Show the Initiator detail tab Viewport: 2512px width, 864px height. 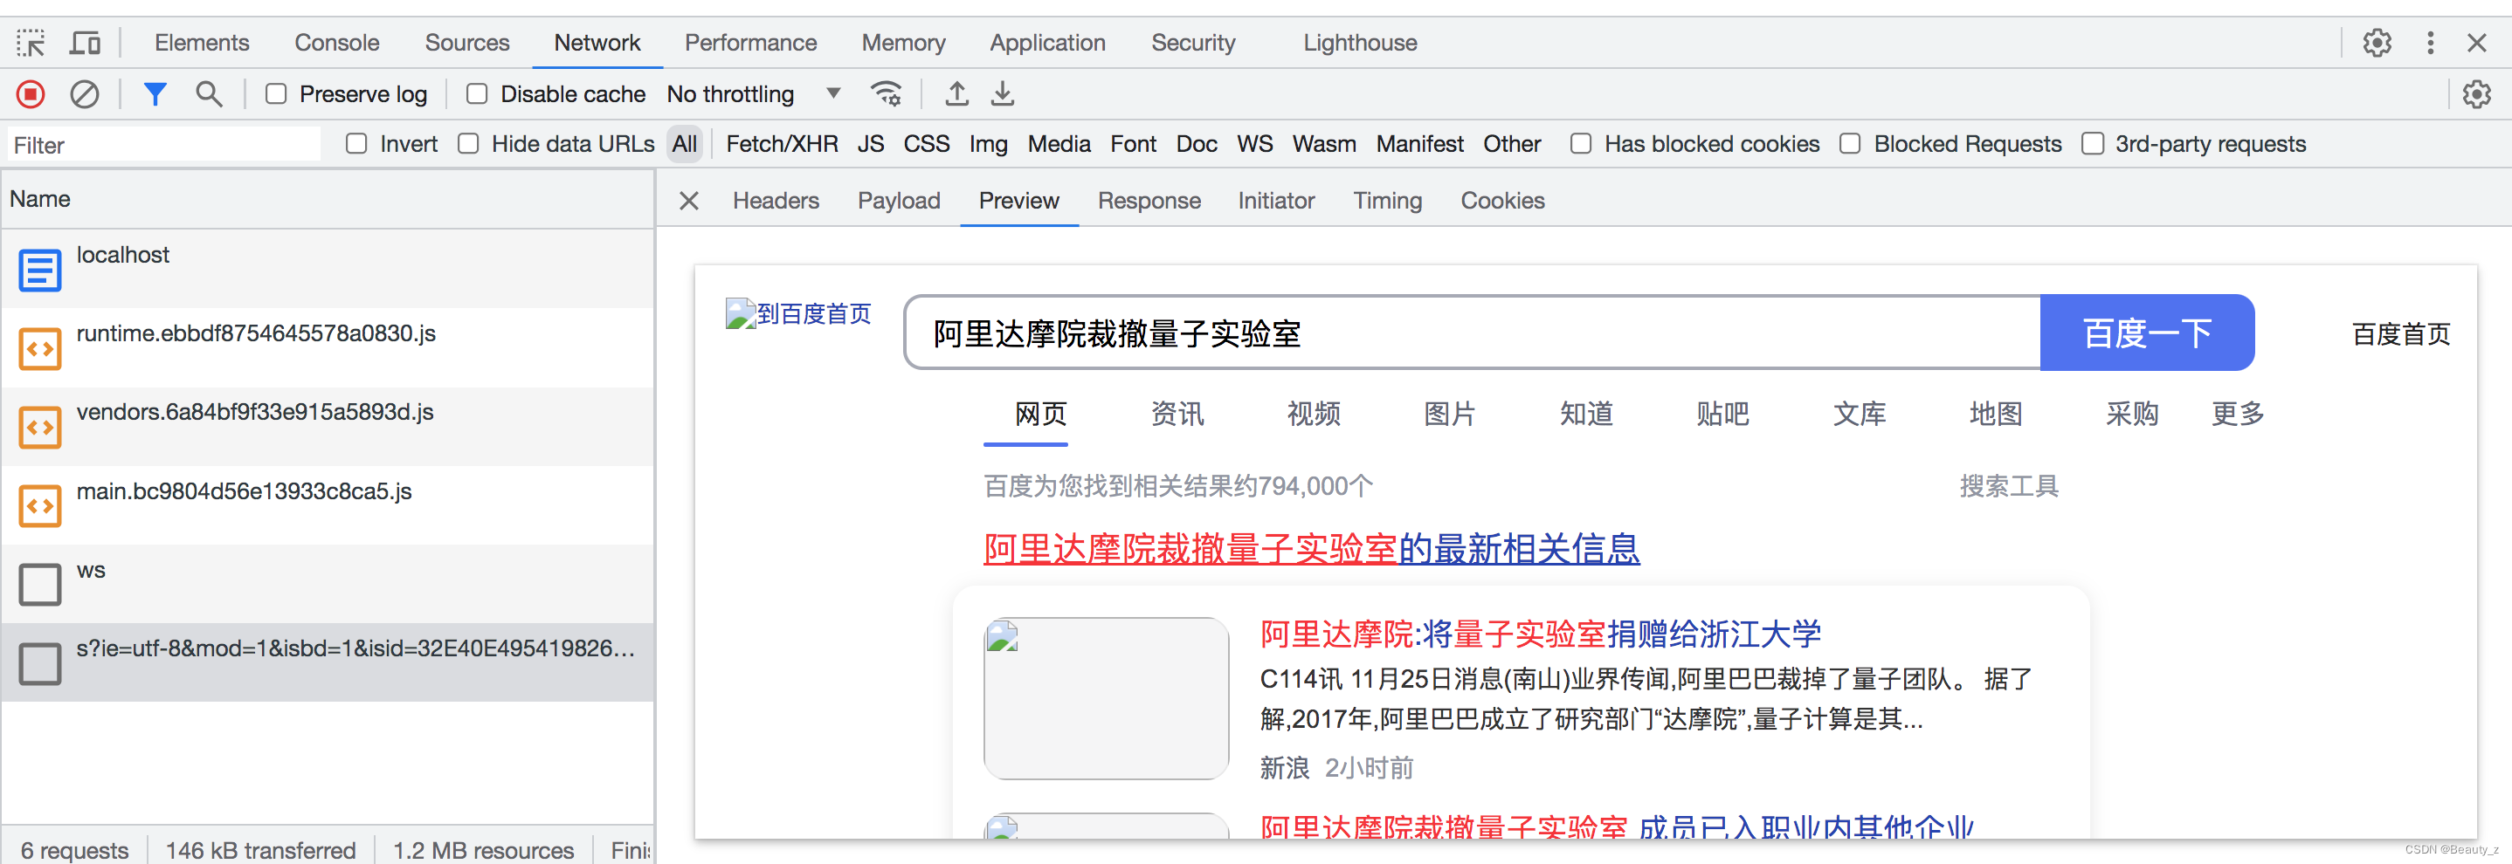pyautogui.click(x=1276, y=201)
